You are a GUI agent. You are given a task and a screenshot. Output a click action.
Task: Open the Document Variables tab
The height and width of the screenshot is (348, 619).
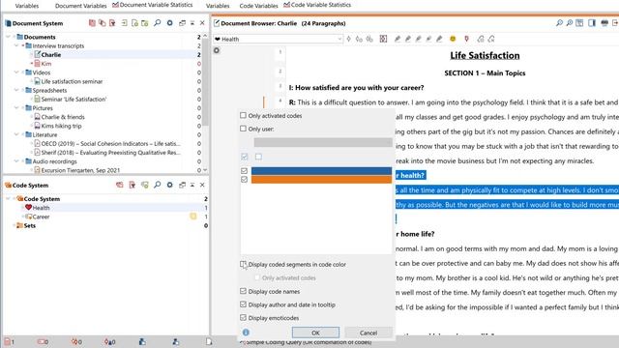click(x=80, y=6)
